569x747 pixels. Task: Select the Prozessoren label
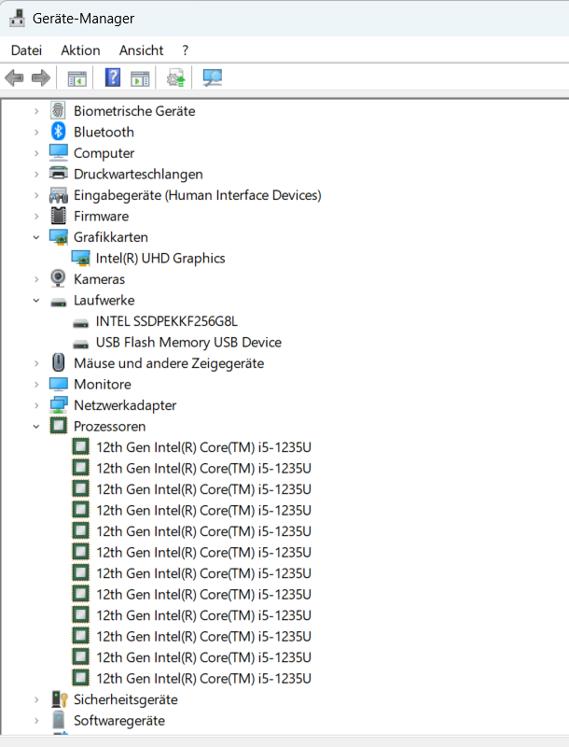pos(109,426)
